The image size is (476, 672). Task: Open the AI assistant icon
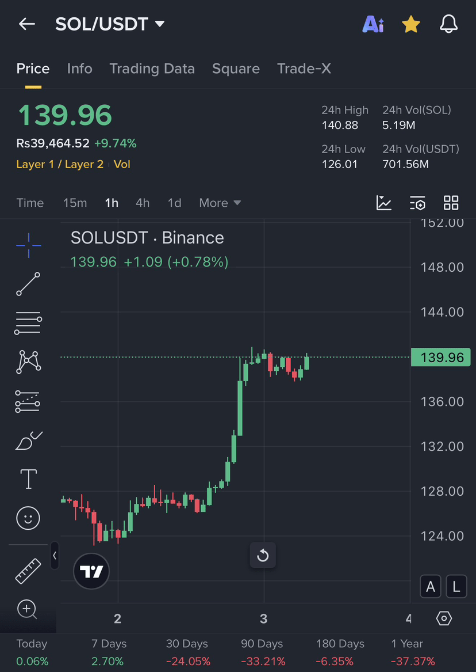click(x=373, y=24)
